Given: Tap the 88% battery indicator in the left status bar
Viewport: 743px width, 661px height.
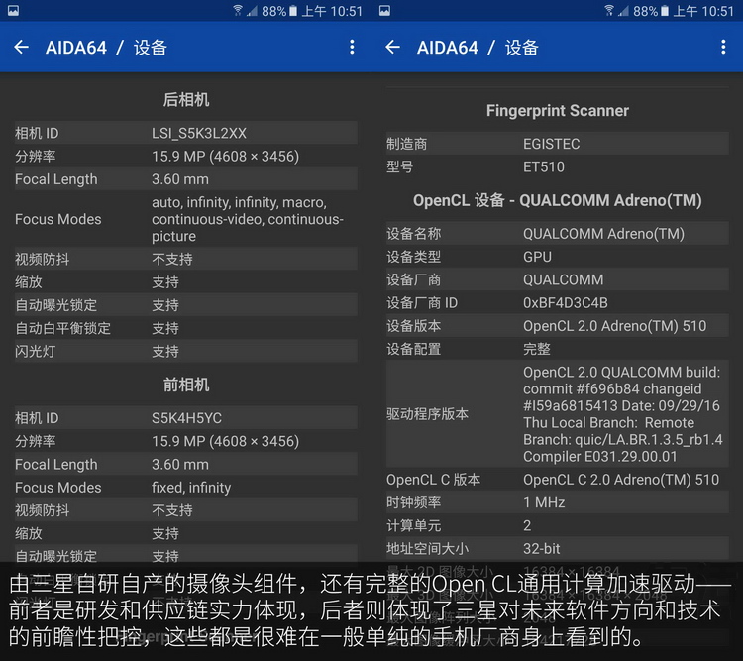Looking at the screenshot, I should [x=279, y=11].
